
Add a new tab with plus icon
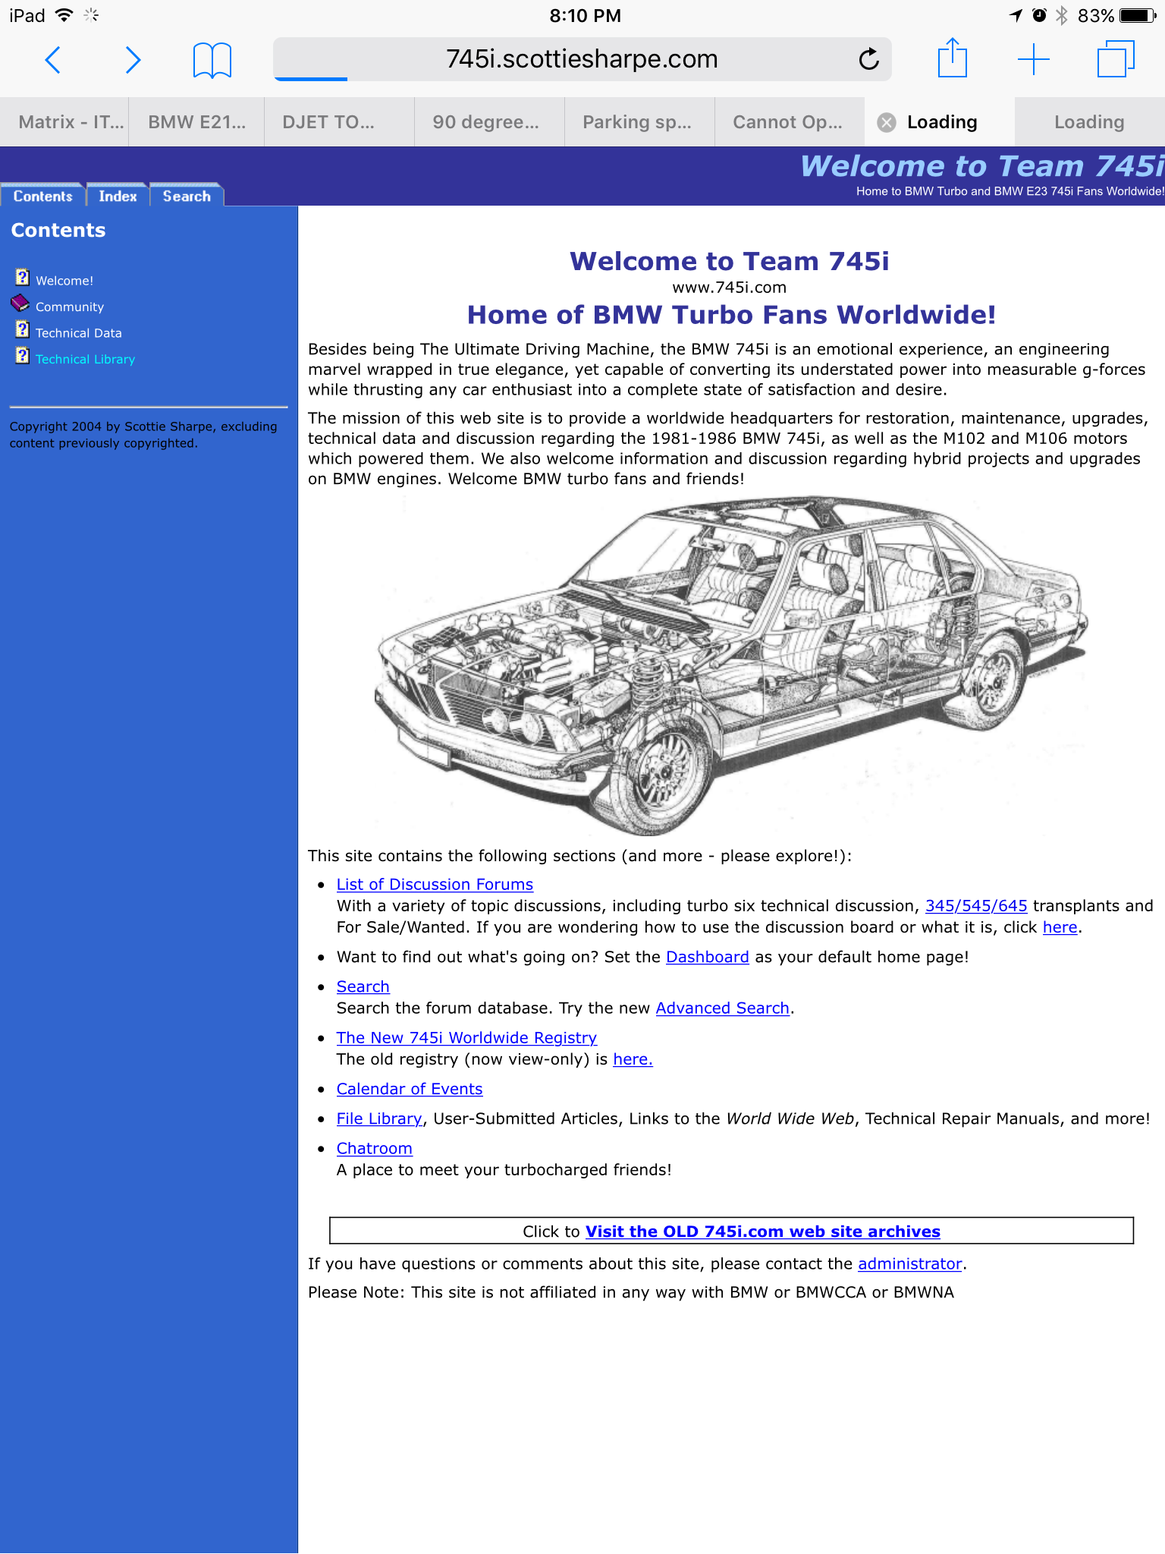(1033, 59)
